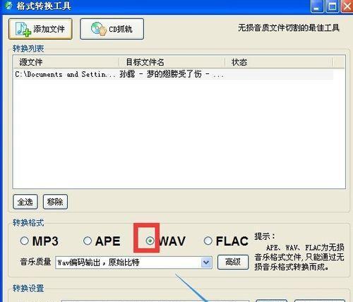Screen dimensions: 353x302
Task: Click the music note add-file icon
Action: pos(23,29)
